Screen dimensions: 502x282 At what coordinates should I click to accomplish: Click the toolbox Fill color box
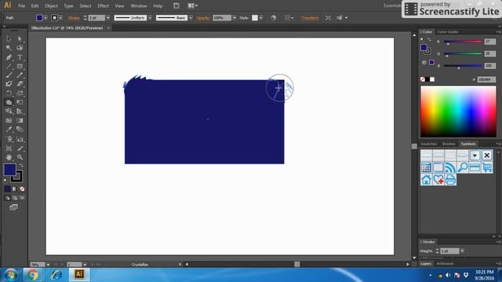(9, 169)
